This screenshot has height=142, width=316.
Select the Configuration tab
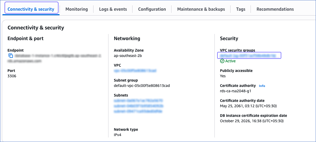coord(152,9)
